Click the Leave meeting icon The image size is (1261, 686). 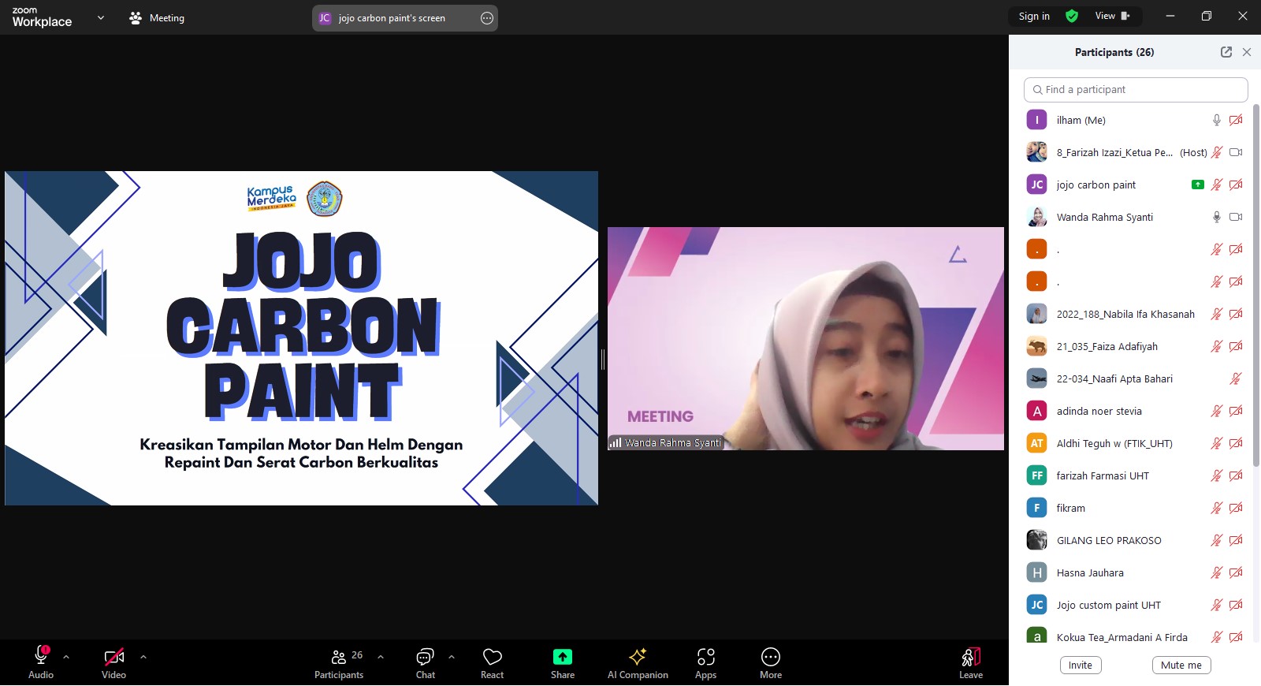[970, 658]
